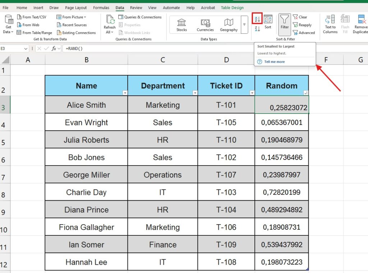Select Text to Columns
This screenshot has width=368, height=273.
click(x=330, y=24)
